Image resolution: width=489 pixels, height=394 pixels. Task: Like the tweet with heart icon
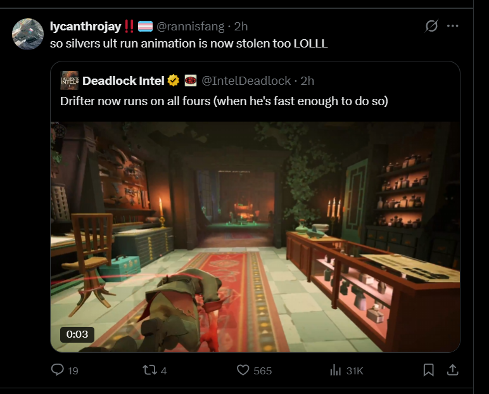coord(243,370)
